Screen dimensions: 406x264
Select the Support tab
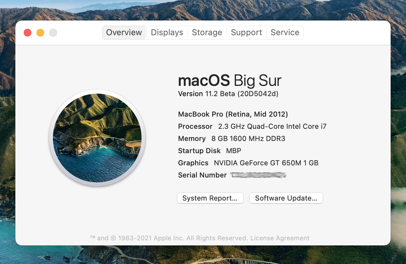[246, 33]
